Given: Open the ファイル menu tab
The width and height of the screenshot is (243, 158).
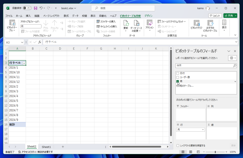Looking at the screenshot, I should (9, 16).
